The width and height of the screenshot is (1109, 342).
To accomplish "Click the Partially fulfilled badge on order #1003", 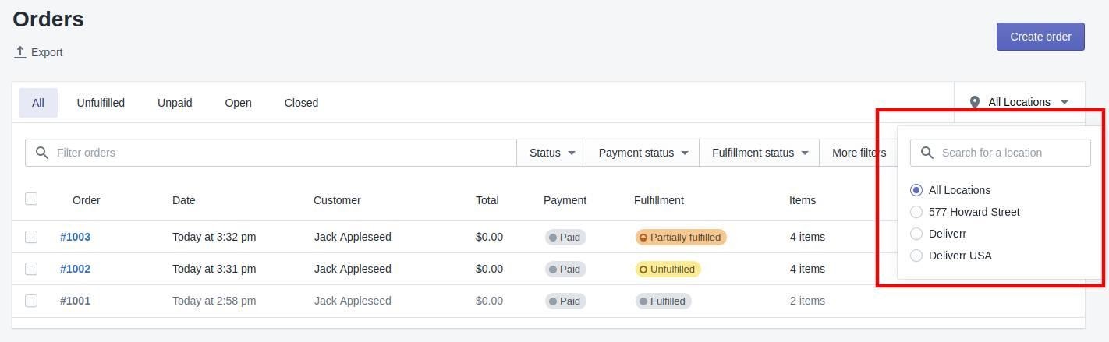I will click(x=681, y=237).
